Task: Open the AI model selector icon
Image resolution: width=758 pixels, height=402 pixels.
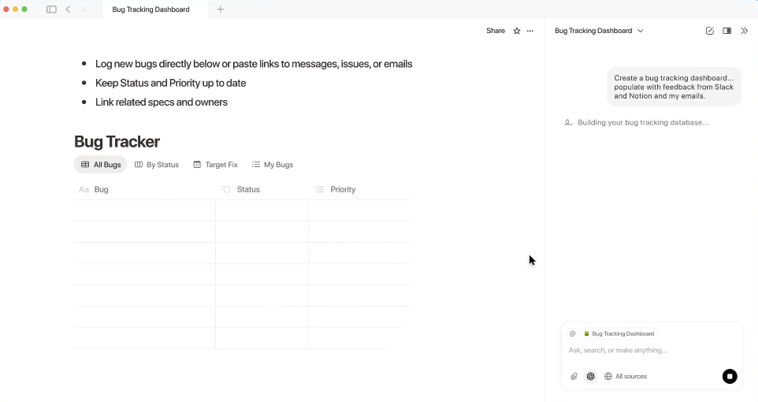Action: 590,377
